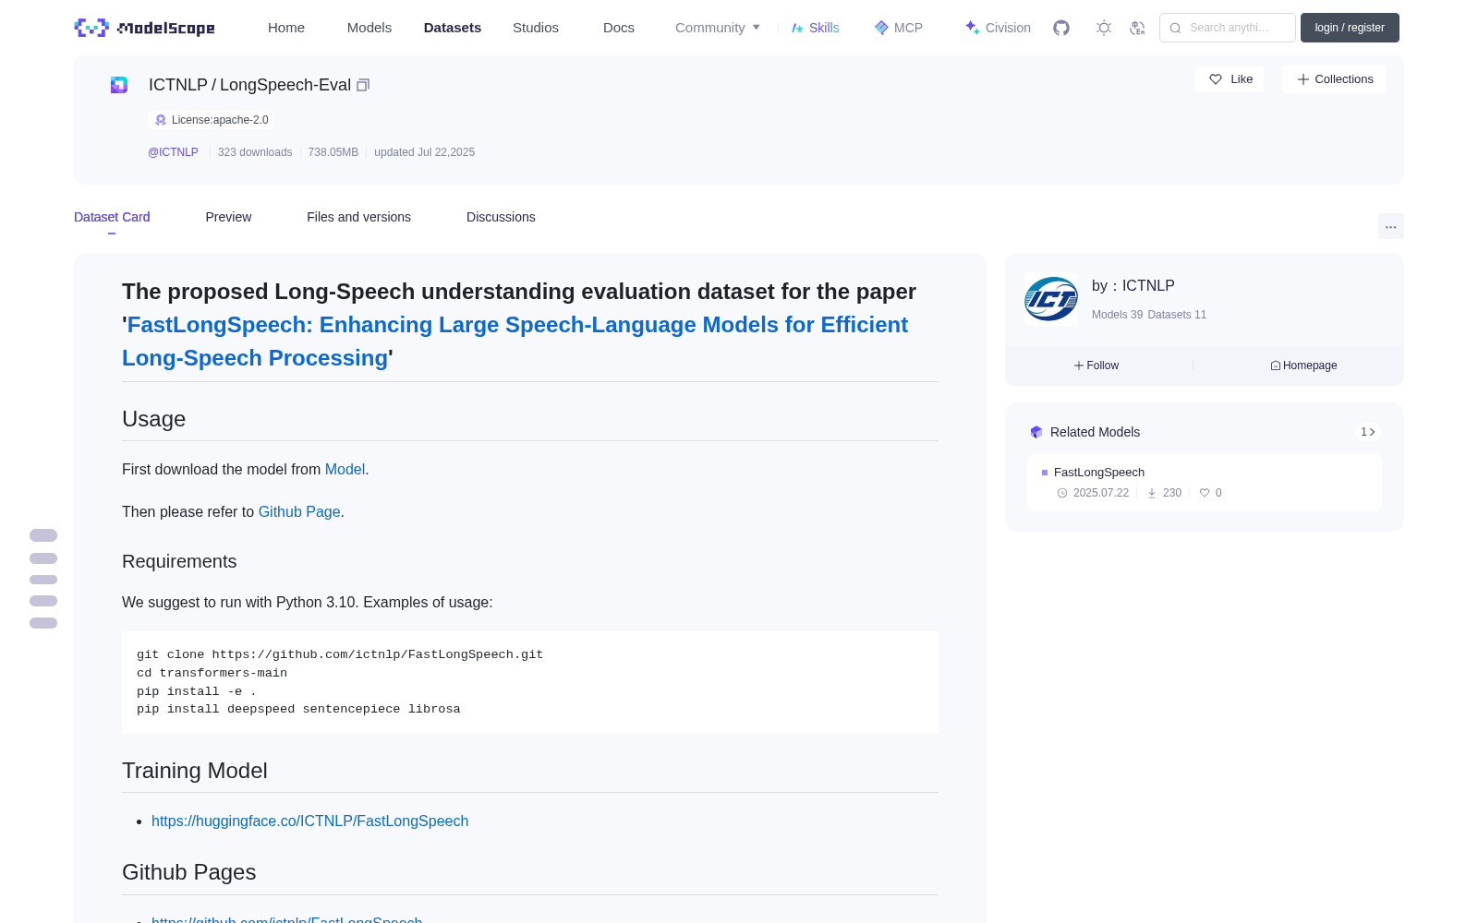
Task: Open the @ICTNLP owner link
Action: tap(173, 152)
